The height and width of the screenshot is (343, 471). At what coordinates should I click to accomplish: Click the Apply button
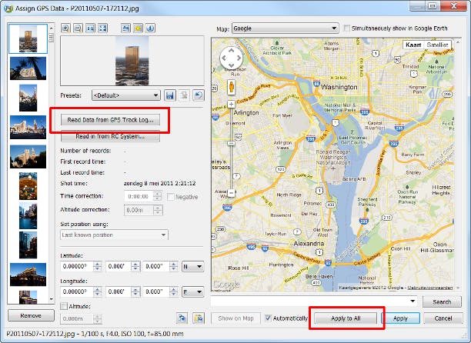[x=400, y=318]
